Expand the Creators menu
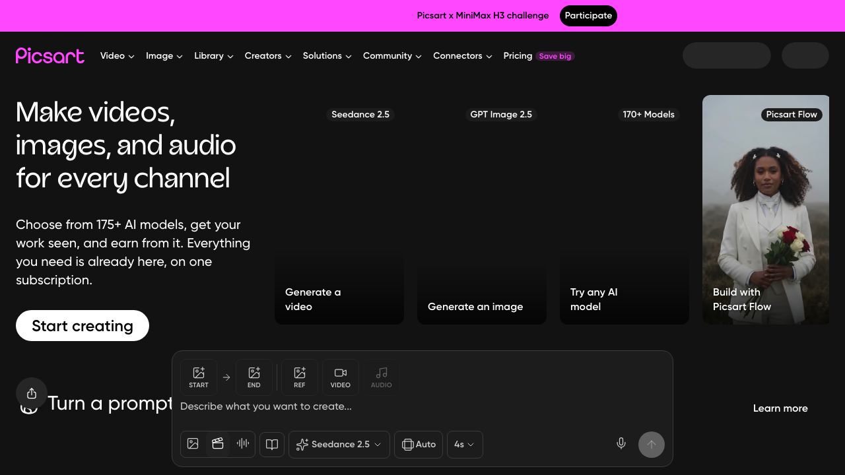The width and height of the screenshot is (845, 475). coord(268,56)
